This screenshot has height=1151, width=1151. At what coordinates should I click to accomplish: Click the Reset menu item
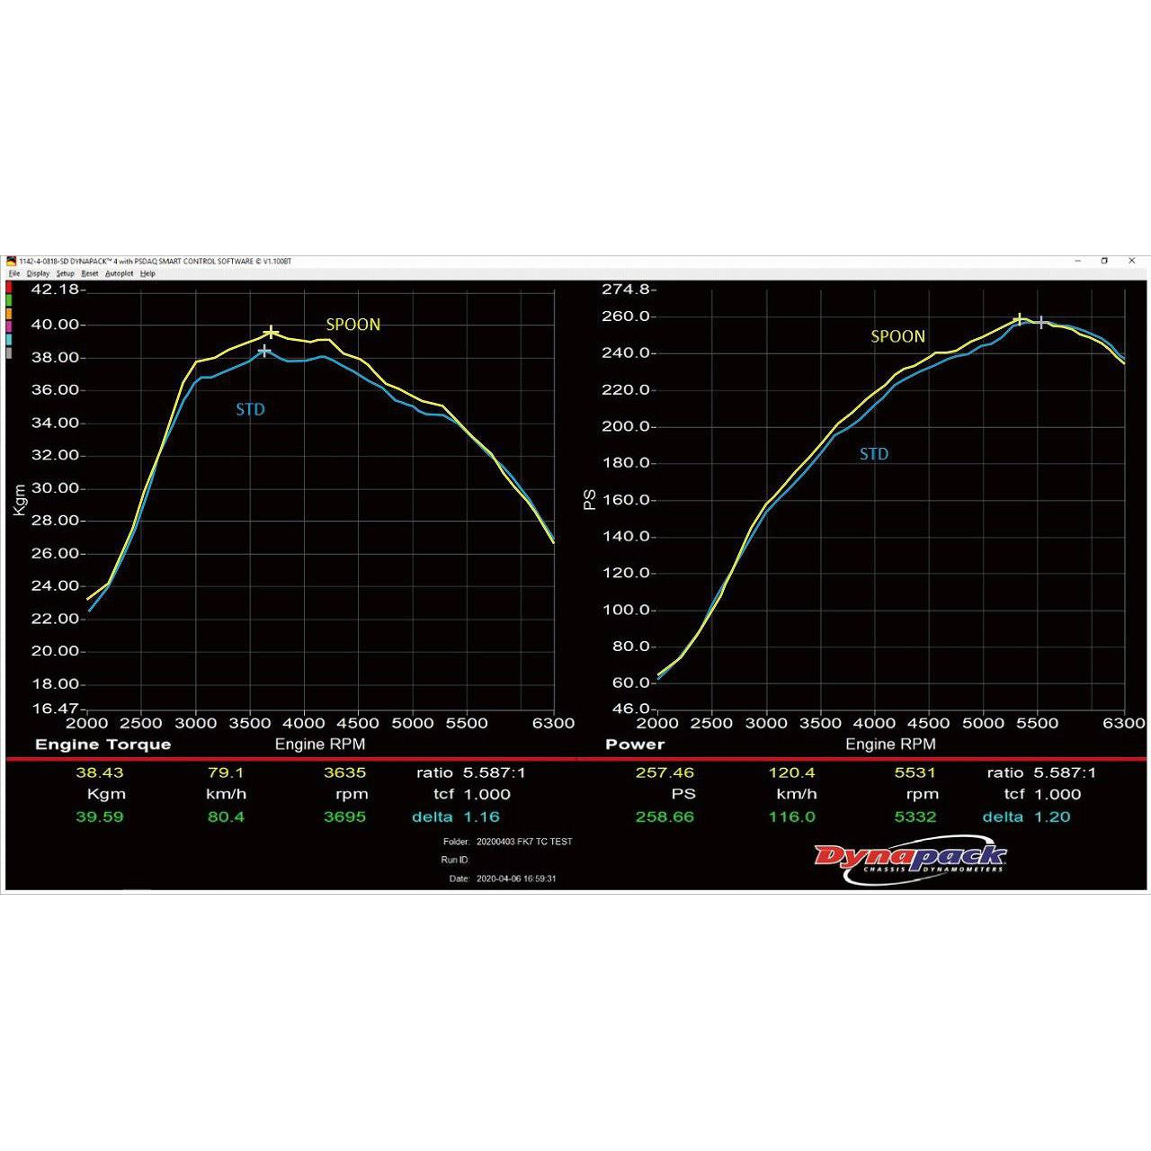[90, 273]
